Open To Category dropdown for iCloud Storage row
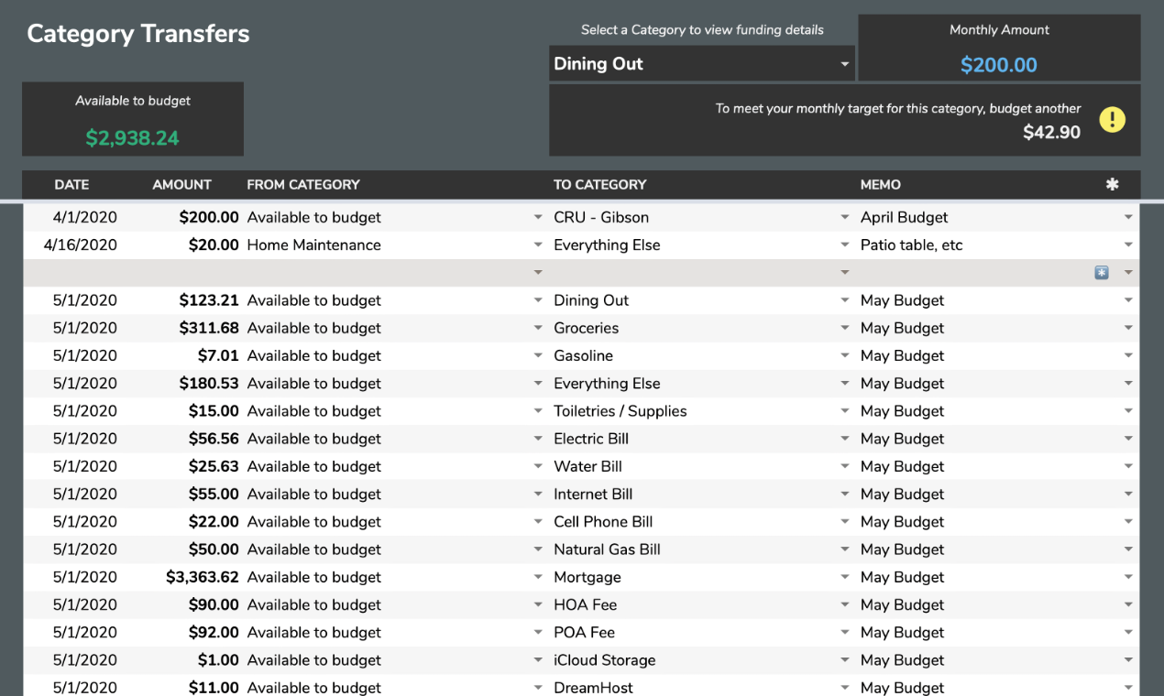The width and height of the screenshot is (1164, 696). (845, 660)
